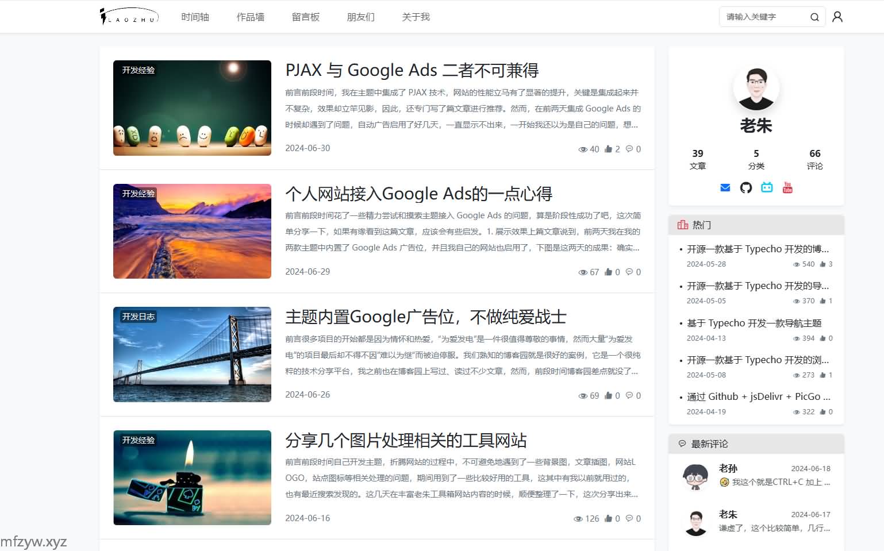Screen dimensions: 884x551
Task: Click 老朱 profile avatar in sidebar
Action: (x=756, y=88)
